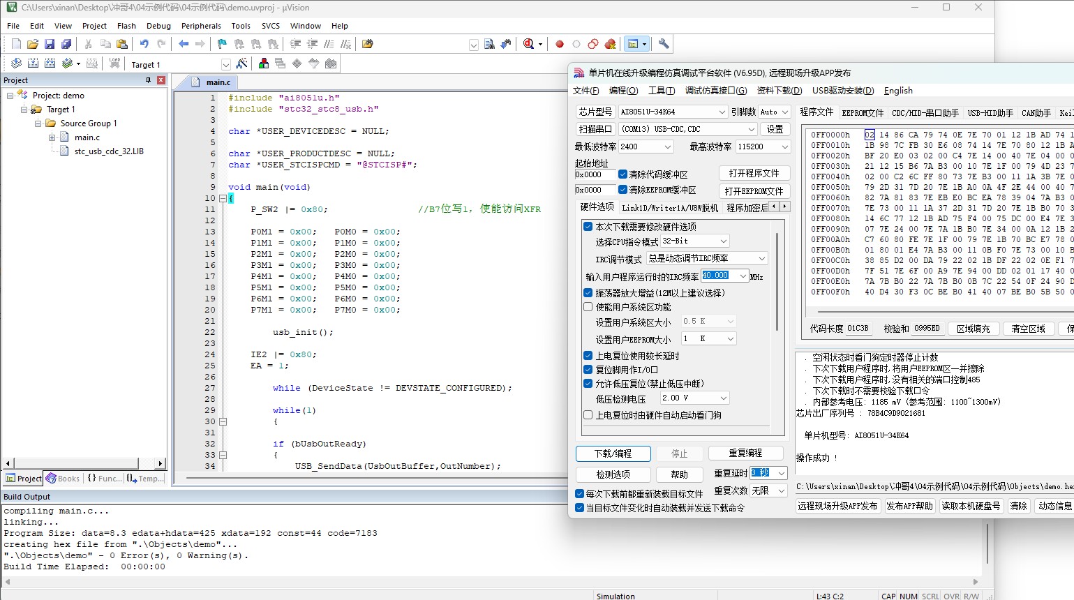Collapse the Source Group 1 tree node

pyautogui.click(x=38, y=123)
